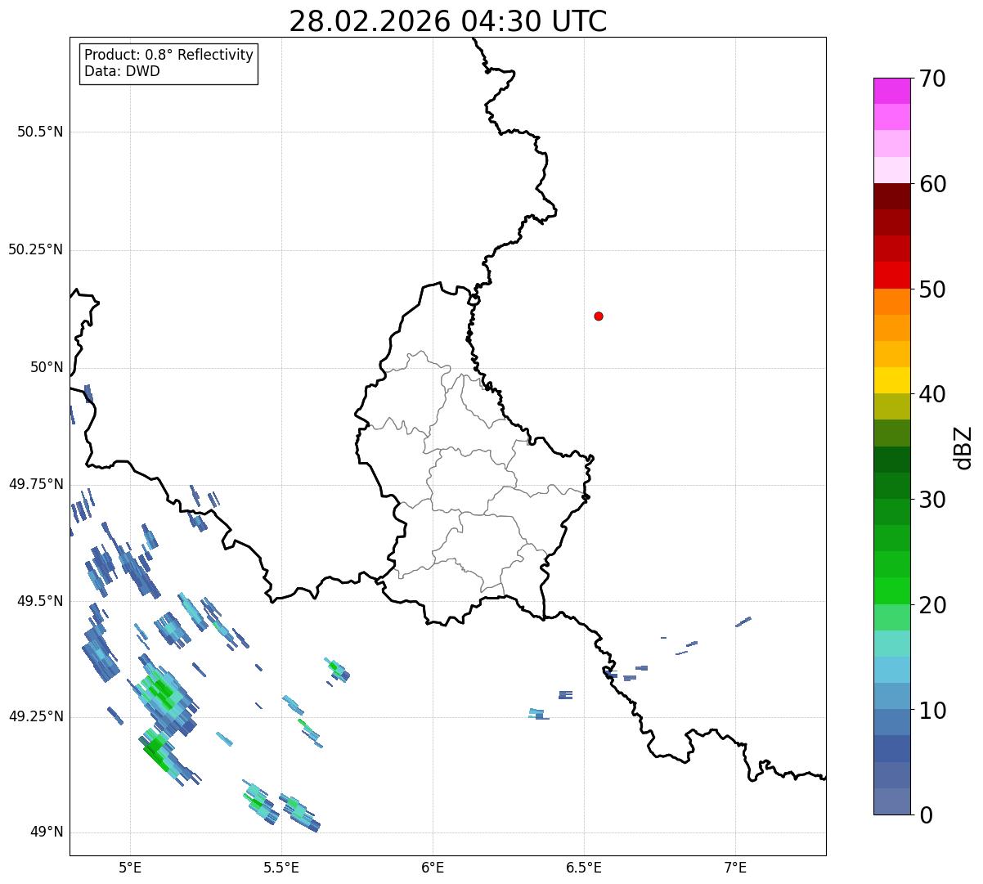Click latitude label "49.25°N"
Viewport: 983px width, 884px height.
(x=36, y=716)
